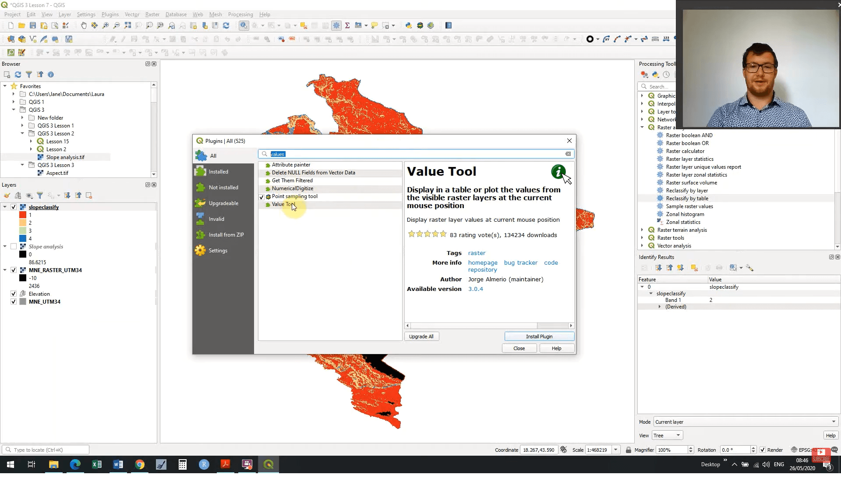Click the Install Plugin button

[539, 337]
